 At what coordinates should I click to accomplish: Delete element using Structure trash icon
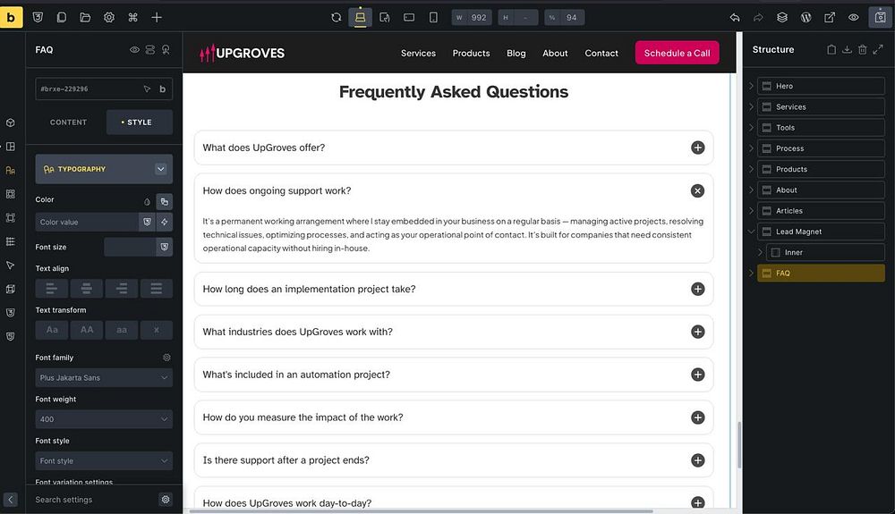(x=863, y=49)
